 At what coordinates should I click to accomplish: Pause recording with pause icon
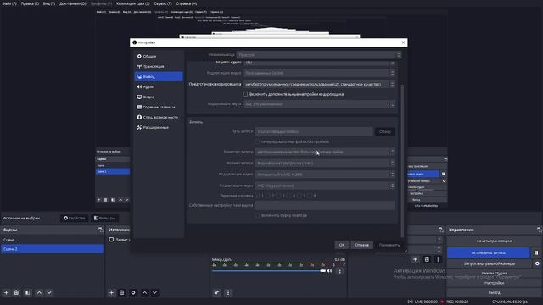point(536,252)
